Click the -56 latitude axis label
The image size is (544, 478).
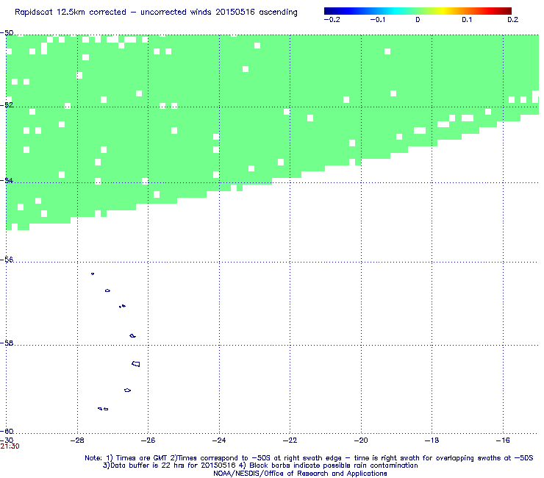(x=7, y=260)
